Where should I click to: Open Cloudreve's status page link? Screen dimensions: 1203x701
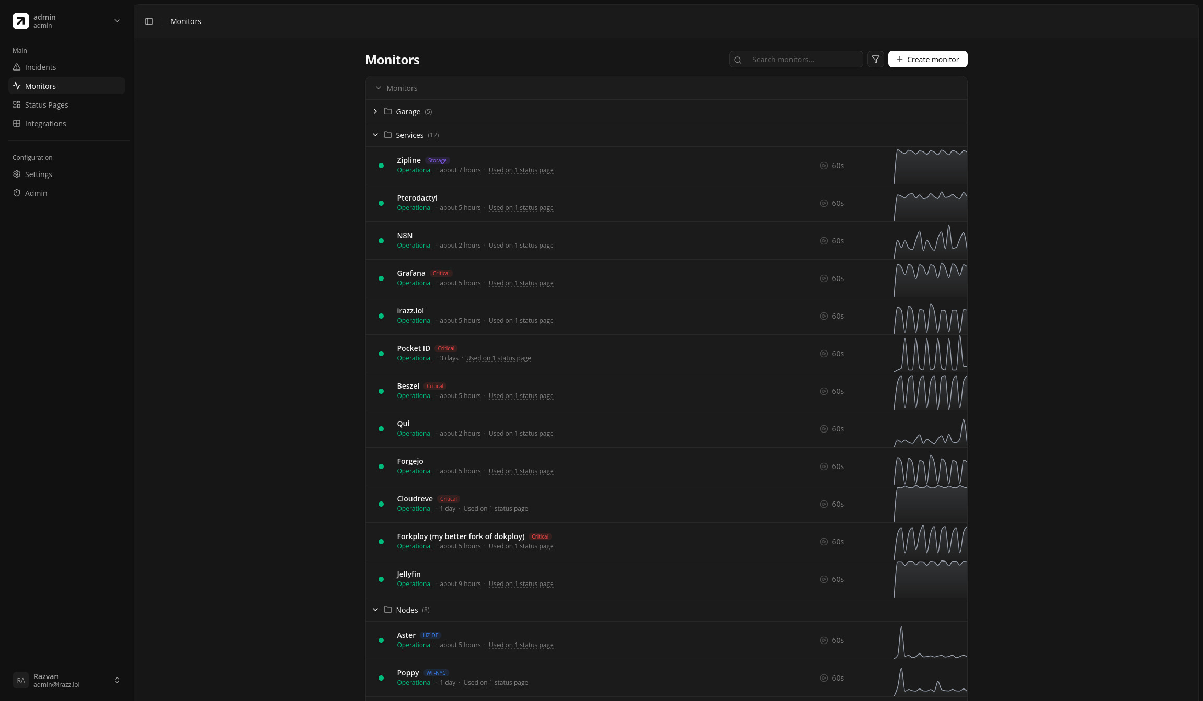coord(496,509)
